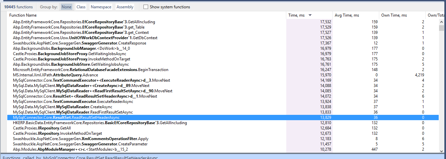Select the None group-by option
The width and height of the screenshot is (446, 159).
point(66,7)
